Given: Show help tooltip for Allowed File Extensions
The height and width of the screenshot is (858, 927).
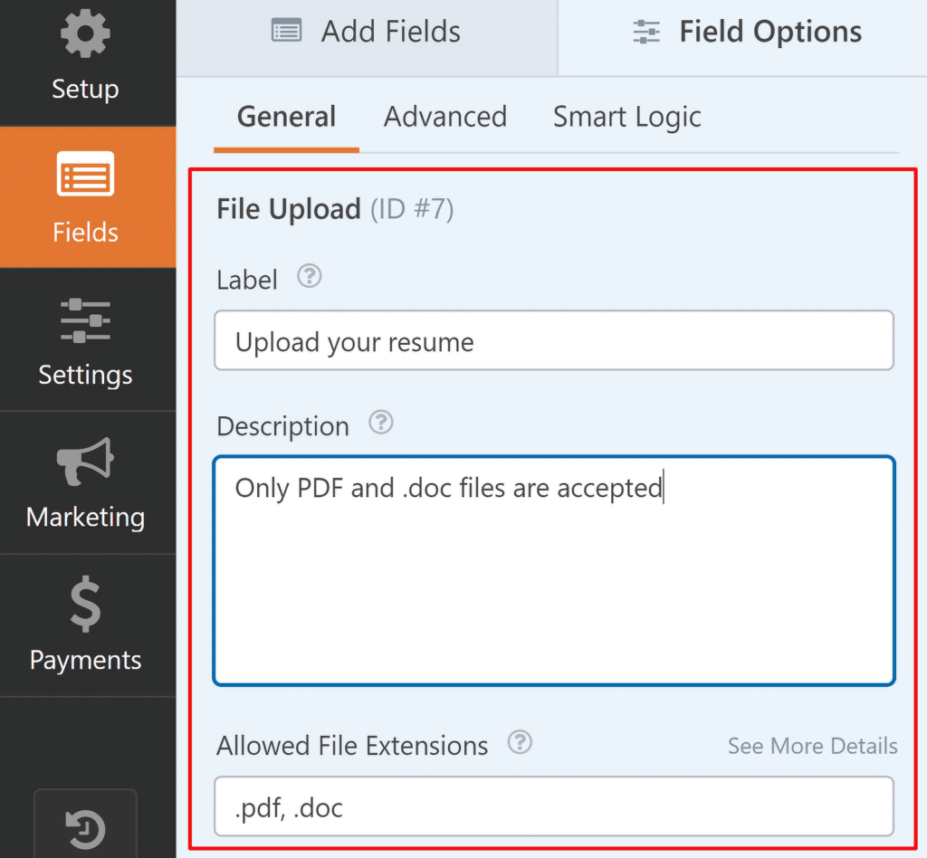Looking at the screenshot, I should [x=521, y=742].
